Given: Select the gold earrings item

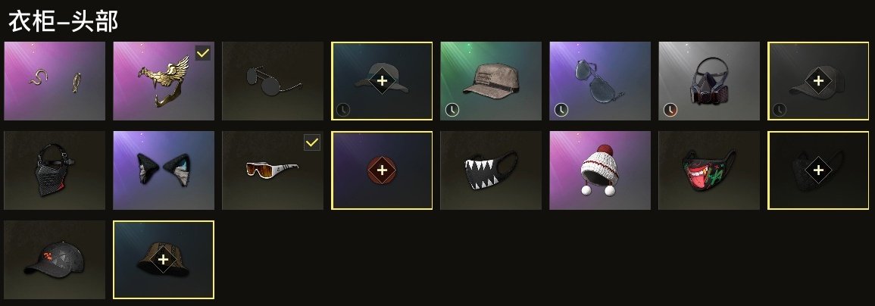Looking at the screenshot, I should tap(54, 81).
